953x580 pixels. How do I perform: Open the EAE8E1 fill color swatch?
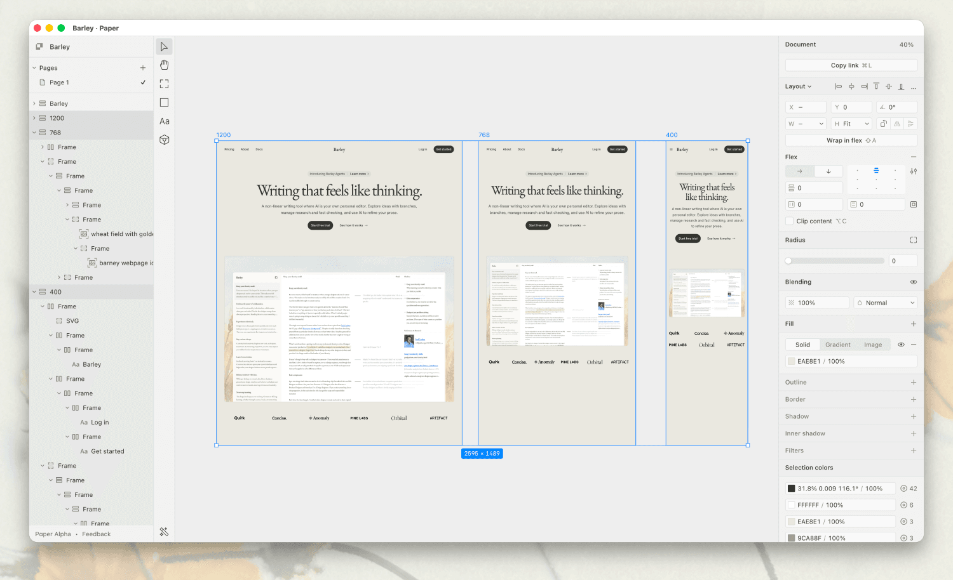[791, 361]
